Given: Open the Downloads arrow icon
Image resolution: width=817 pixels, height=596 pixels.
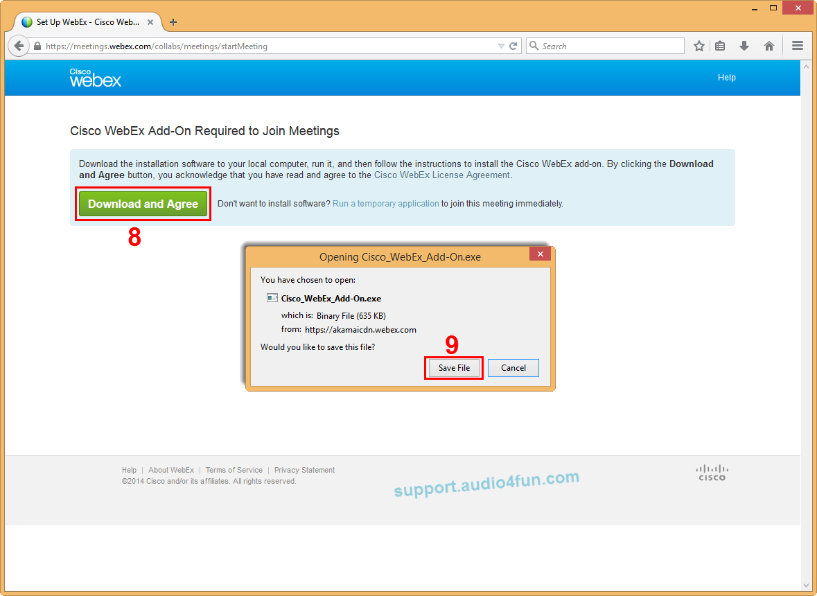Looking at the screenshot, I should click(744, 46).
